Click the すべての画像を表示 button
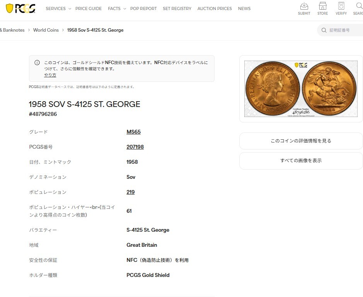This screenshot has height=297, width=363. pos(301,161)
